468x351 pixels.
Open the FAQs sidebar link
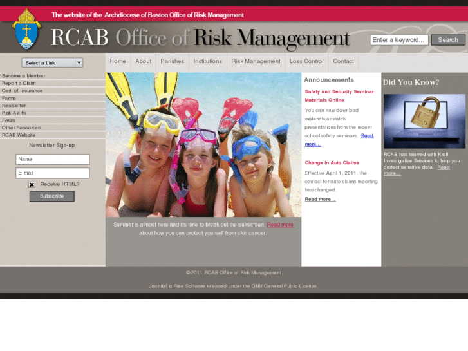pyautogui.click(x=8, y=120)
